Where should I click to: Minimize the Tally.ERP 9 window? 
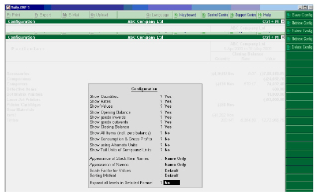[x=300, y=7]
